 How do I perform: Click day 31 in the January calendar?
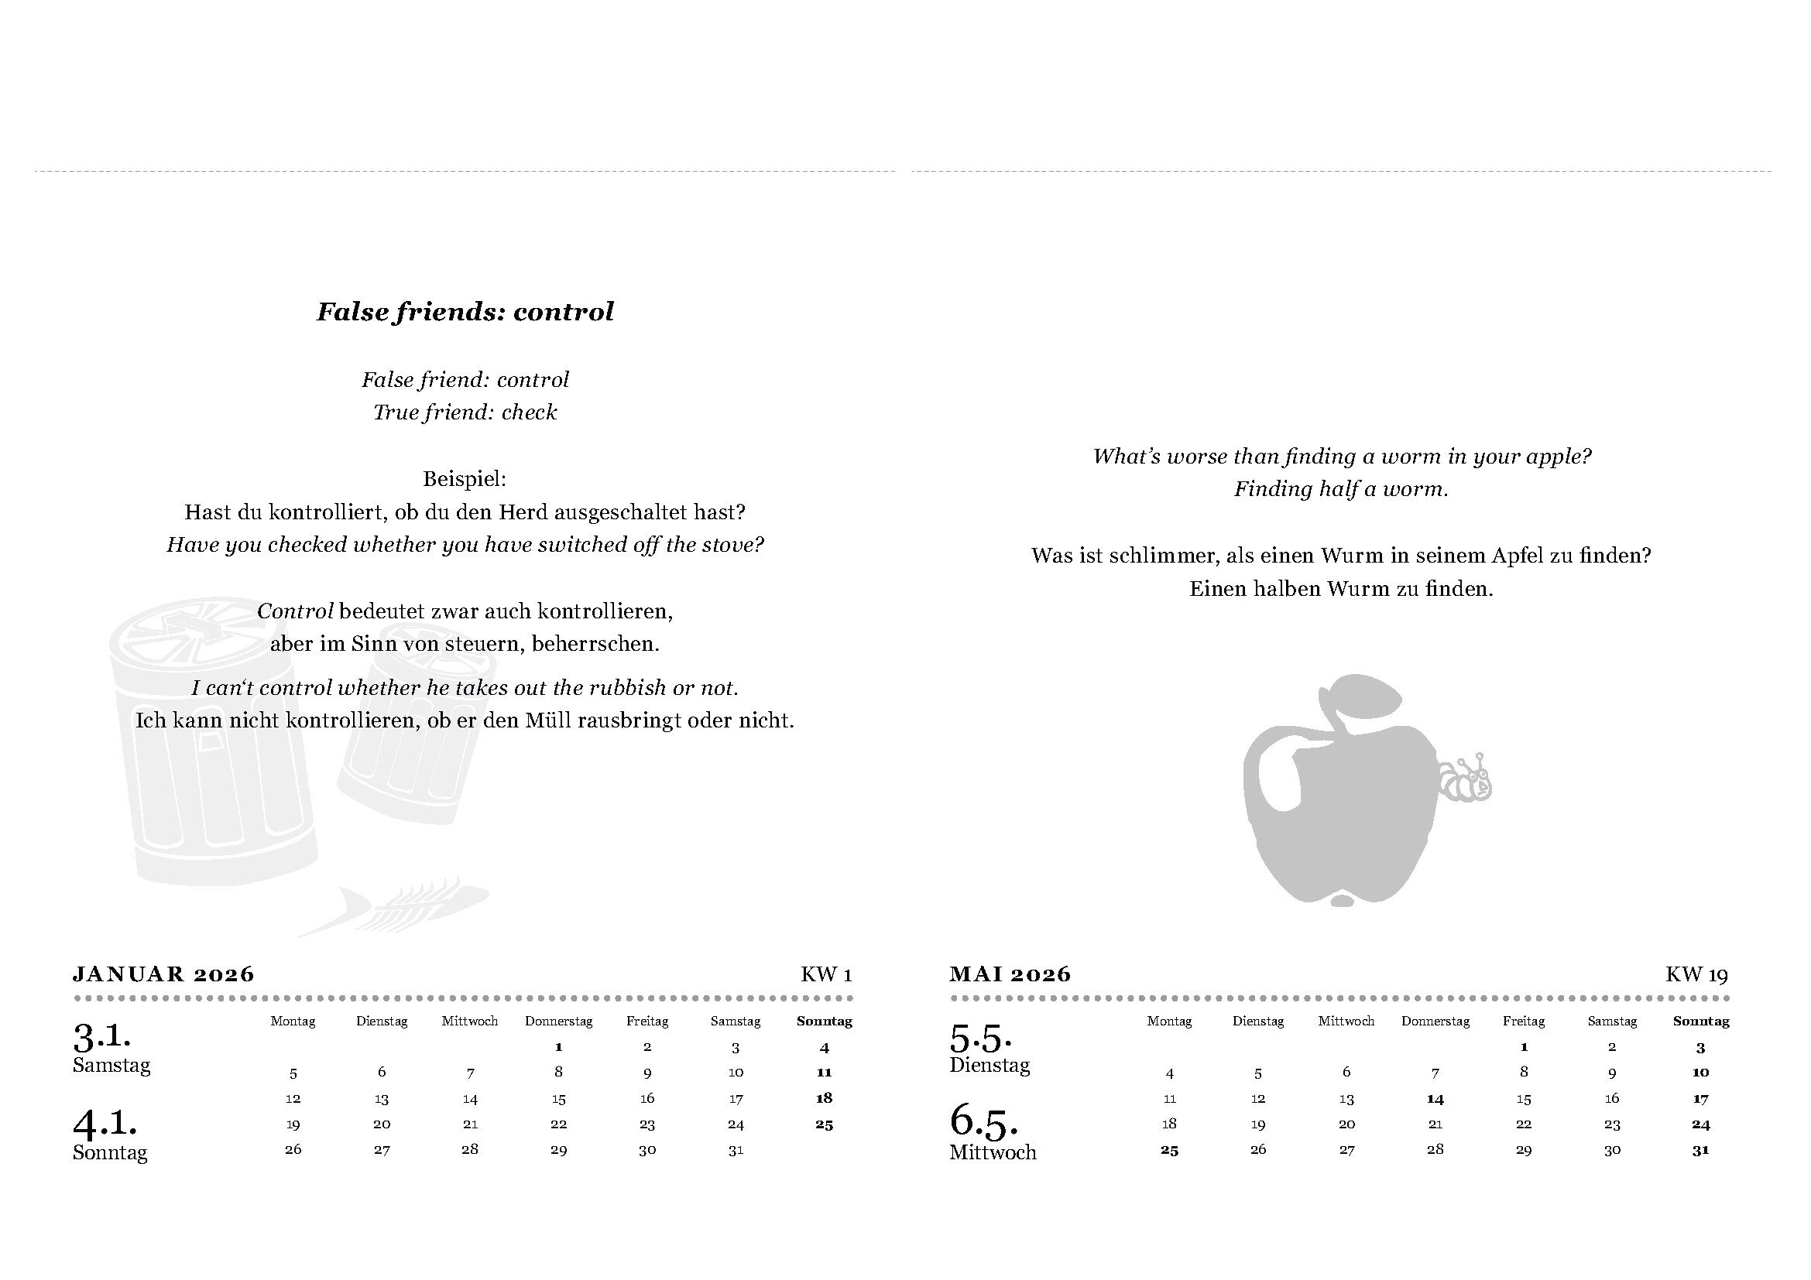pyautogui.click(x=736, y=1150)
